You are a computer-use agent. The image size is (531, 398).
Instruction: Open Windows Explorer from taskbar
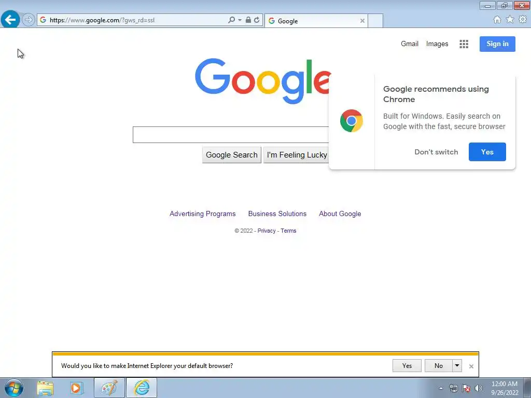[x=45, y=388]
